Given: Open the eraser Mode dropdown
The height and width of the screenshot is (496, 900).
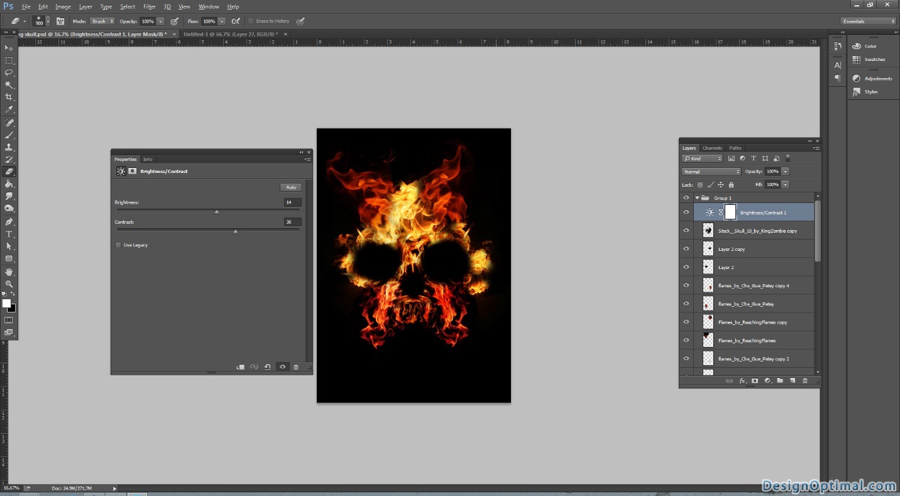Looking at the screenshot, I should (102, 21).
